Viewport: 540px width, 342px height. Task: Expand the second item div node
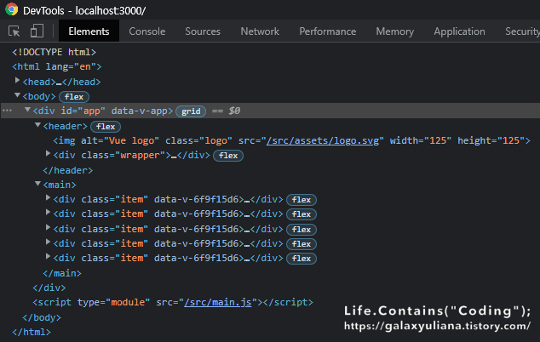(x=49, y=212)
